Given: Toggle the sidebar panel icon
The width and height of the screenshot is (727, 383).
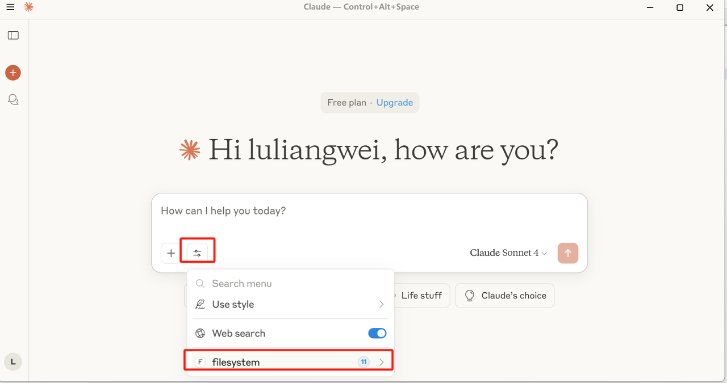Looking at the screenshot, I should tap(13, 35).
